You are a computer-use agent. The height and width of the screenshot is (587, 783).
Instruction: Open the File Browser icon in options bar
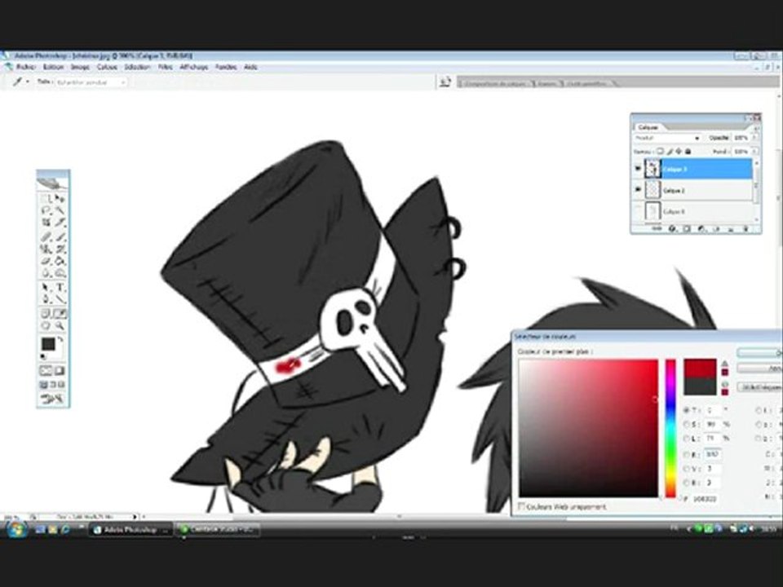pyautogui.click(x=445, y=82)
